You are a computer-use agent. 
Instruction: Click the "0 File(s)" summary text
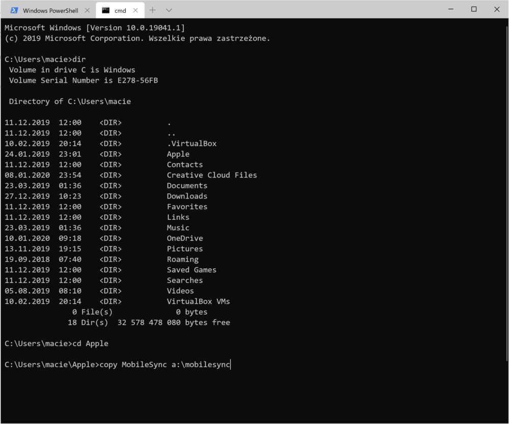92,312
